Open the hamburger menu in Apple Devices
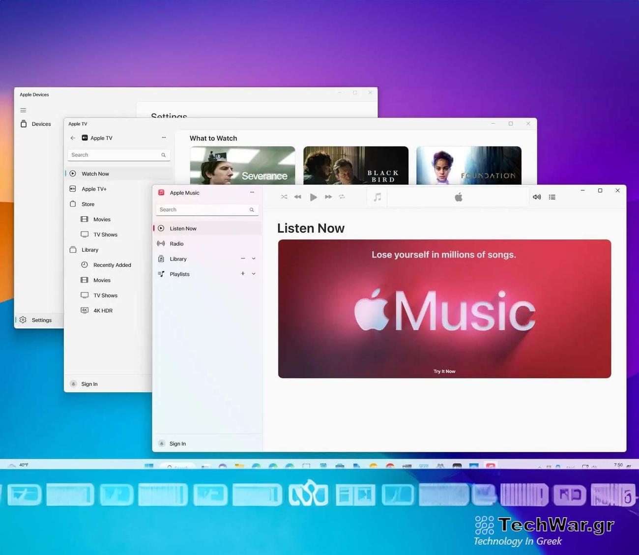 tap(23, 110)
